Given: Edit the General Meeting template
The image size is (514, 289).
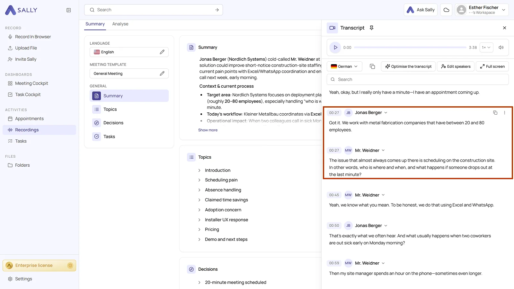Looking at the screenshot, I should (162, 74).
